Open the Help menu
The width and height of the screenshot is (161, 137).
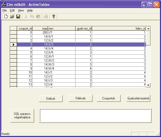coord(30,10)
